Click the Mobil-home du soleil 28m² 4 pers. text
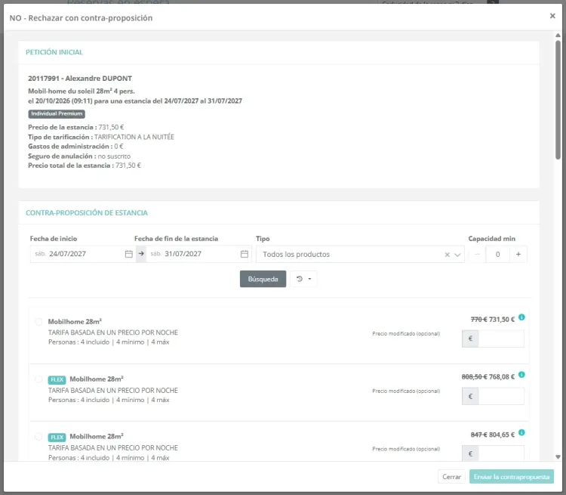Screen dimensions: 566x495 tap(82, 91)
